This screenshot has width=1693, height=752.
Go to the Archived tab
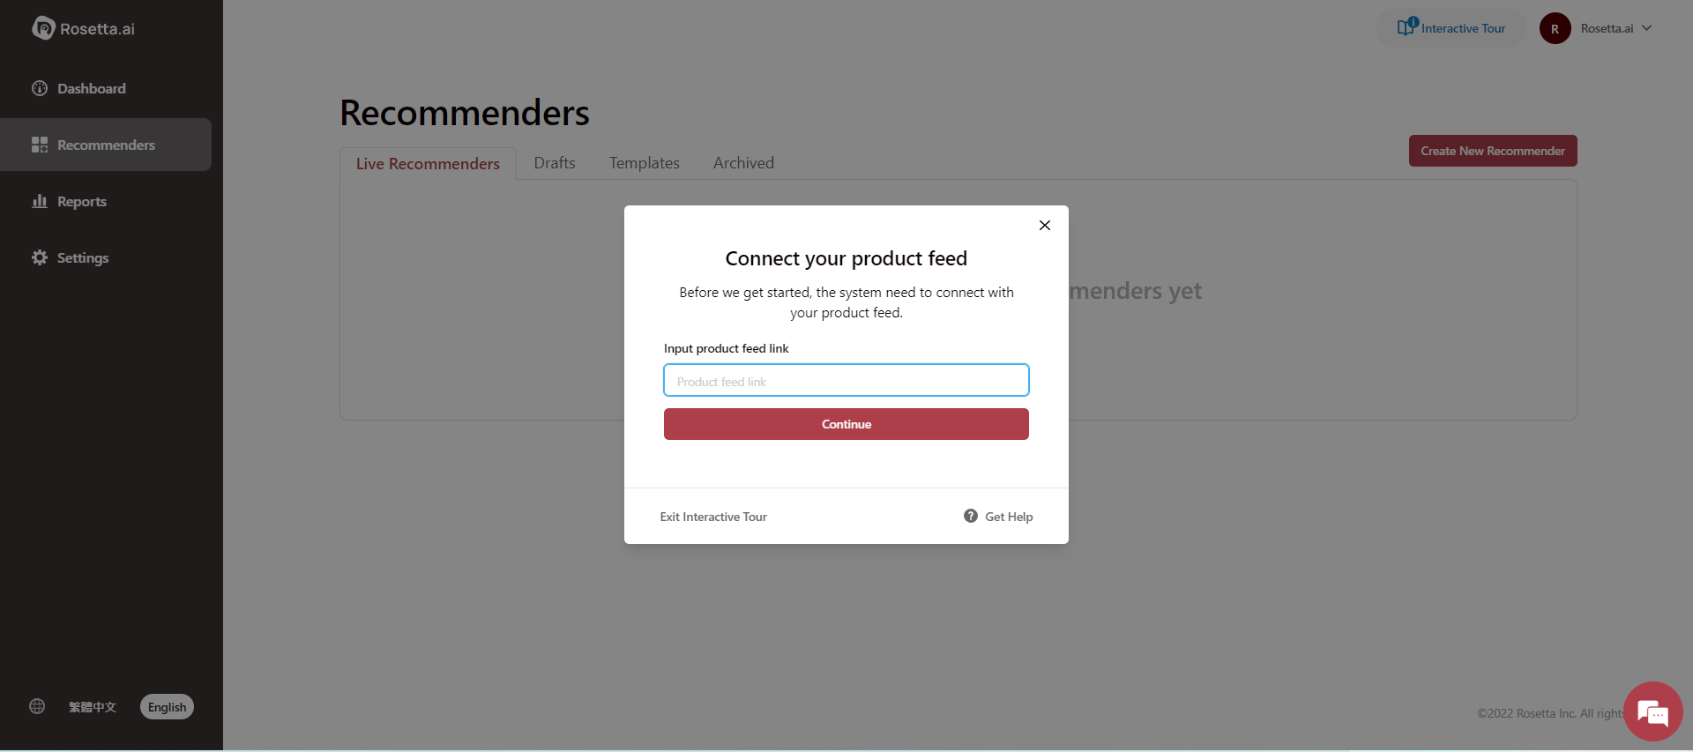click(x=743, y=163)
